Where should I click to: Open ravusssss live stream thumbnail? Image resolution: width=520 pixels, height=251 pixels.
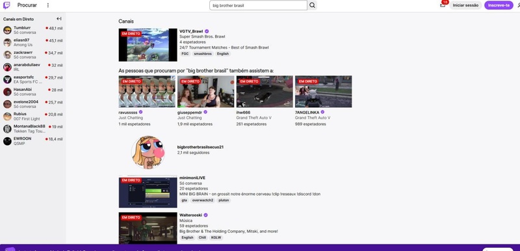[147, 92]
